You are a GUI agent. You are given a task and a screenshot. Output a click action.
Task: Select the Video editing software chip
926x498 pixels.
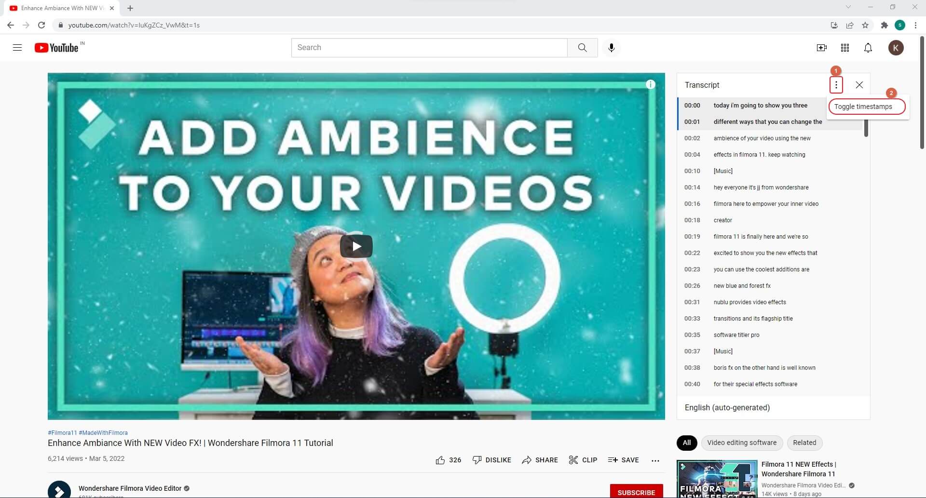coord(742,443)
